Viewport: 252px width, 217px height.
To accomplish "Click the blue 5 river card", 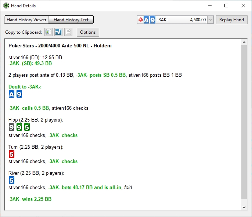I will pyautogui.click(x=12, y=180).
